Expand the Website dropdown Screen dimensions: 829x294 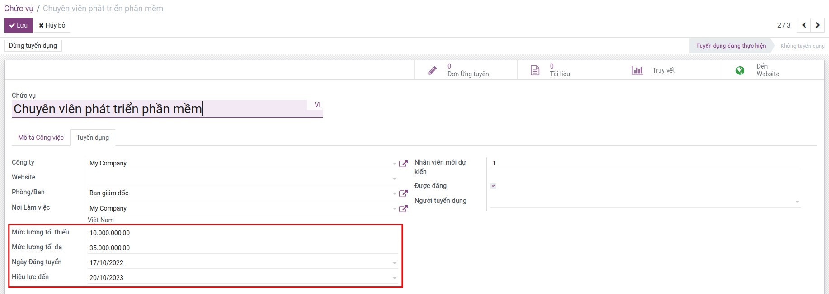coord(395,179)
